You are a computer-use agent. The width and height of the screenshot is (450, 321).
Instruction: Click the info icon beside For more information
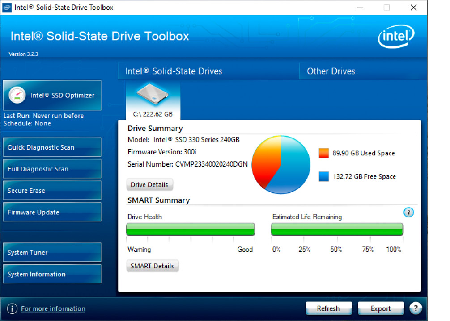[x=12, y=308]
